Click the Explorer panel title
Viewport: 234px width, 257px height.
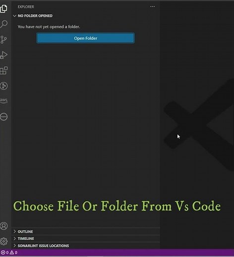coord(26,7)
